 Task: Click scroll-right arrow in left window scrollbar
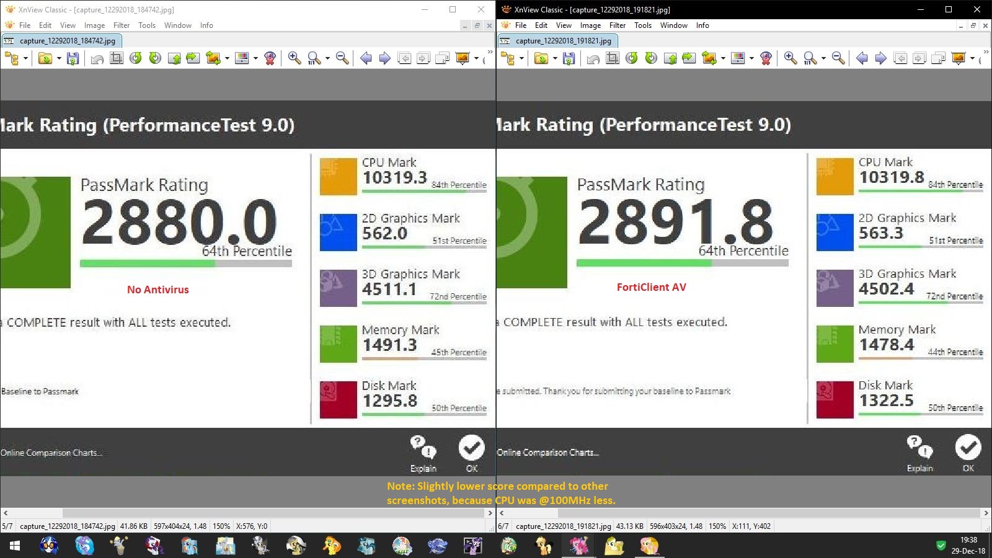490,513
